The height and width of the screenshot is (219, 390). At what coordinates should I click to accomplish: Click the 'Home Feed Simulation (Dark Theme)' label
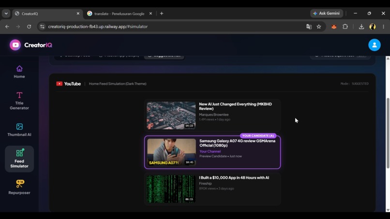coord(118,84)
